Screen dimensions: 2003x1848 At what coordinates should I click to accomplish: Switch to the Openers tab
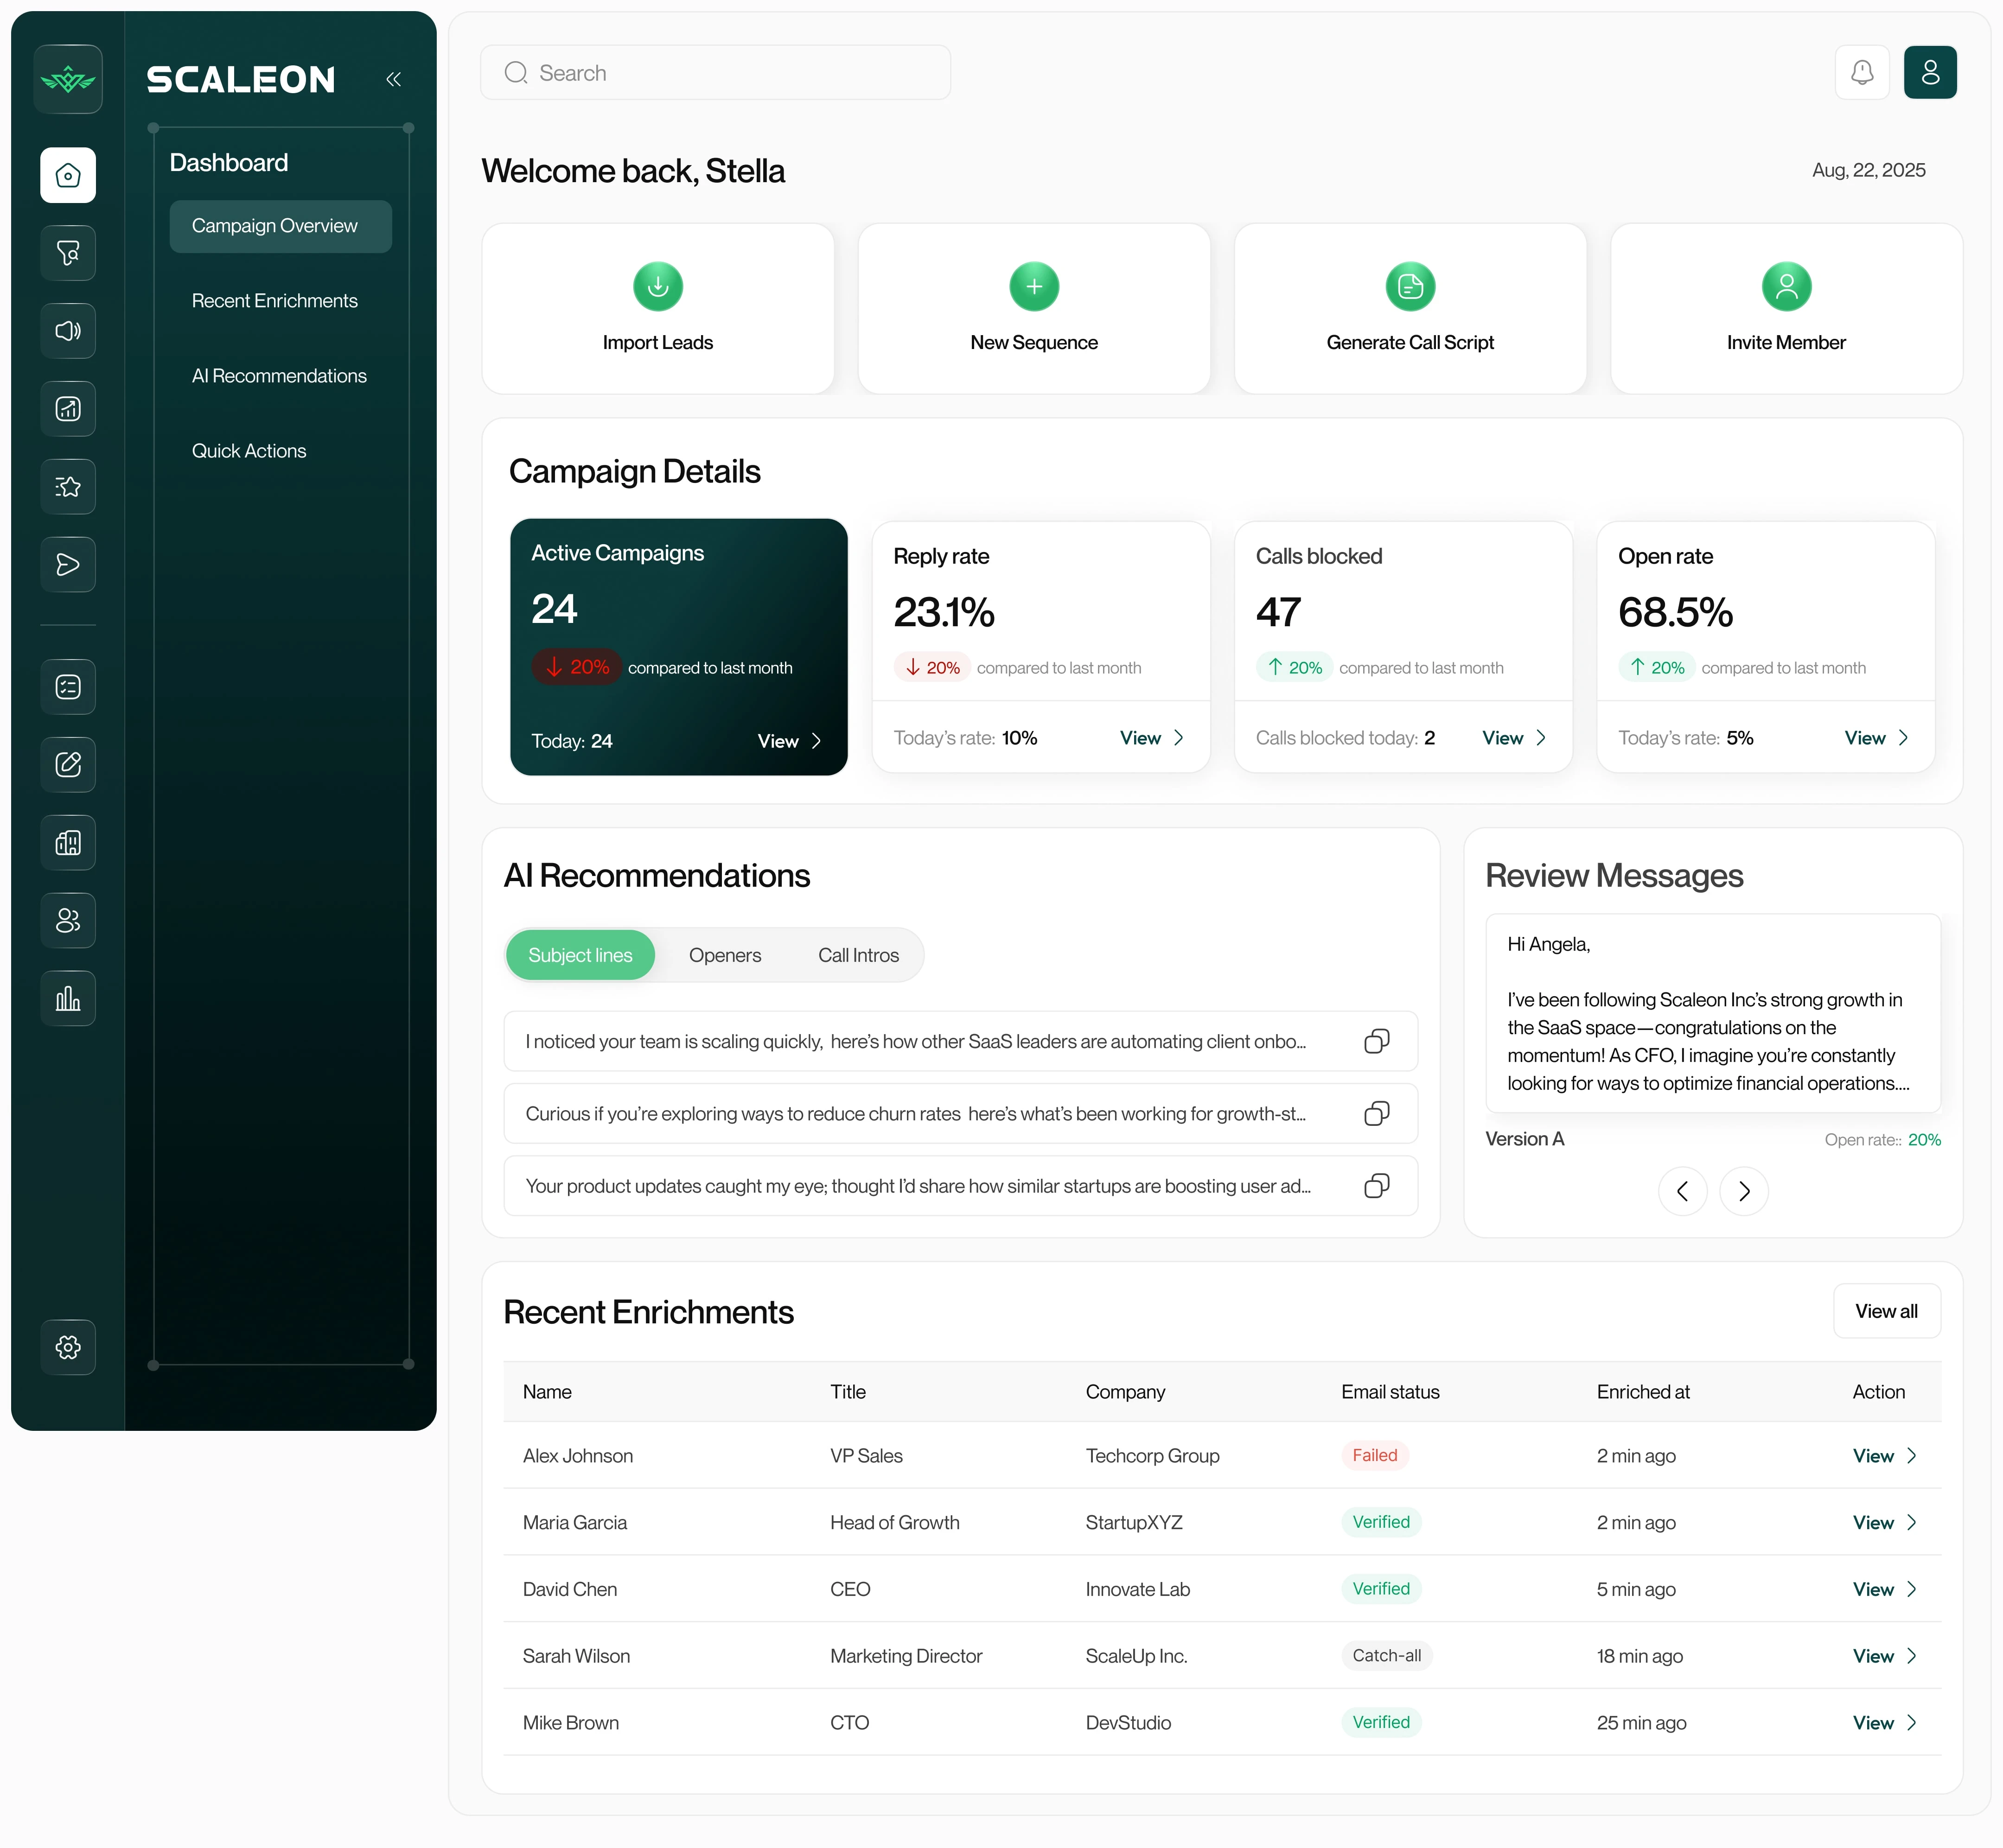tap(724, 955)
